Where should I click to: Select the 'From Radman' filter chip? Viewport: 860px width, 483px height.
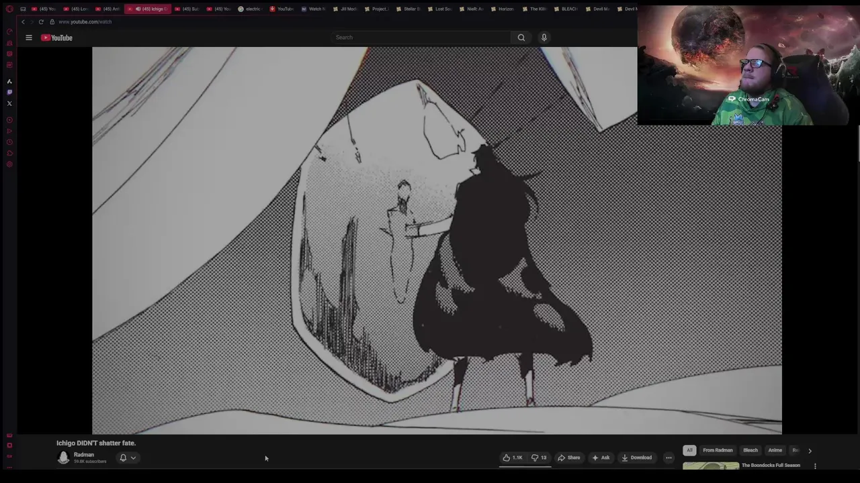(718, 450)
